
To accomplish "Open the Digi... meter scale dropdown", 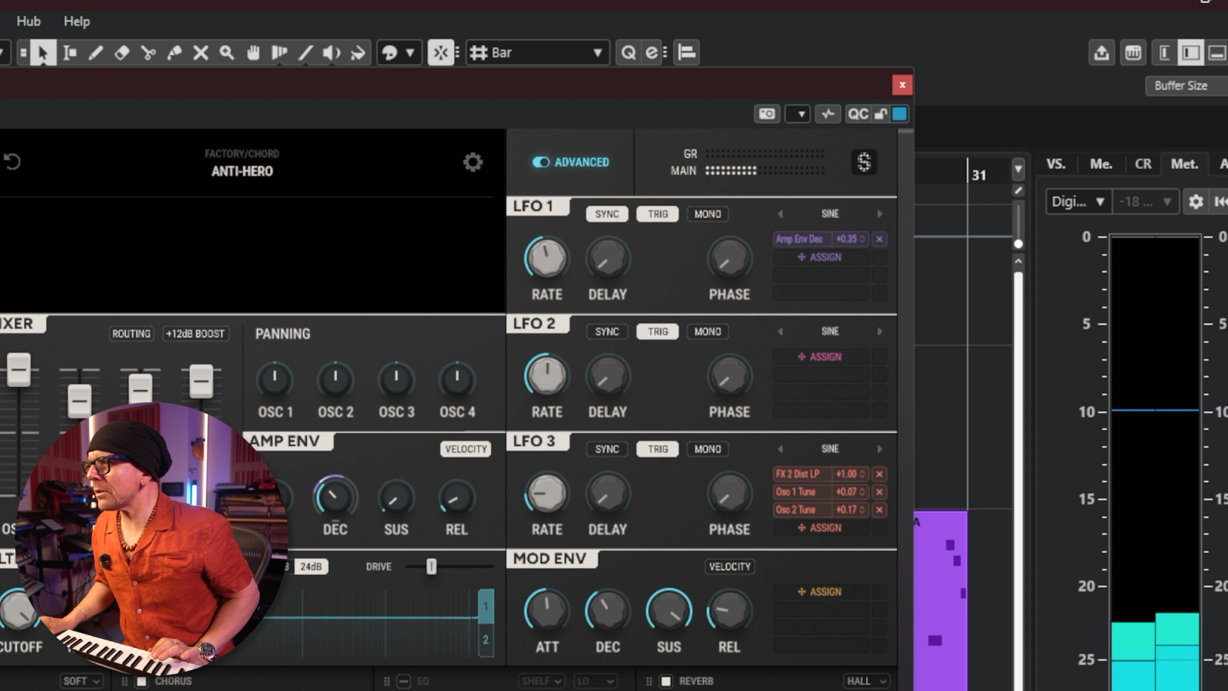I will [1078, 202].
